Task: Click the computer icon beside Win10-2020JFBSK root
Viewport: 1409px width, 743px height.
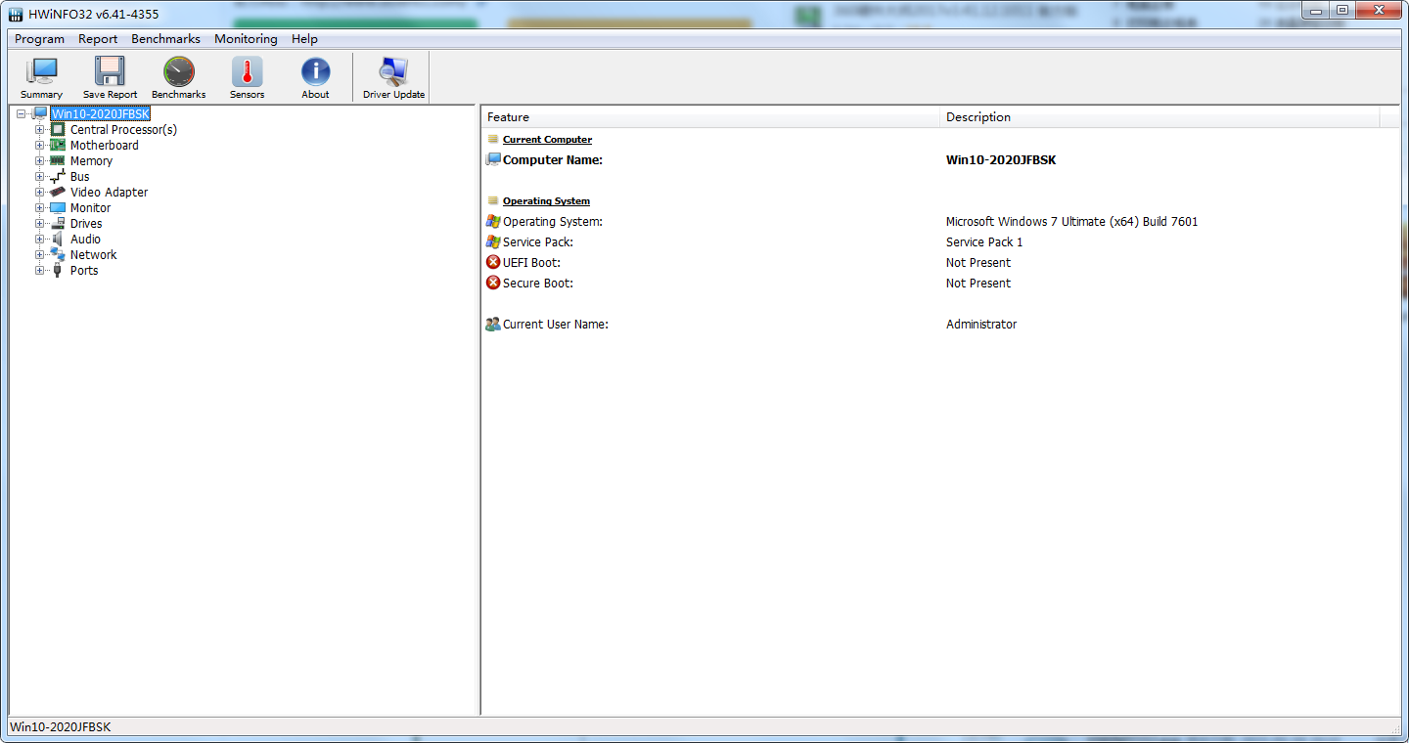Action: pos(39,113)
